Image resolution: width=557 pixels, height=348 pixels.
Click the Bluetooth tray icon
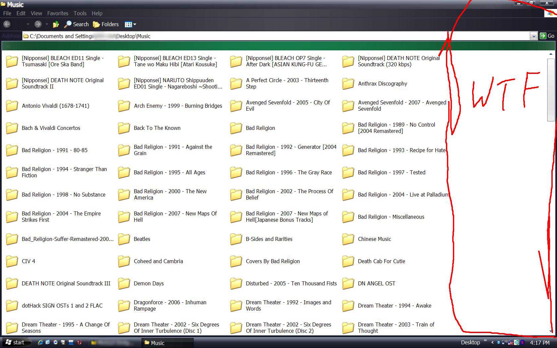pyautogui.click(x=522, y=342)
